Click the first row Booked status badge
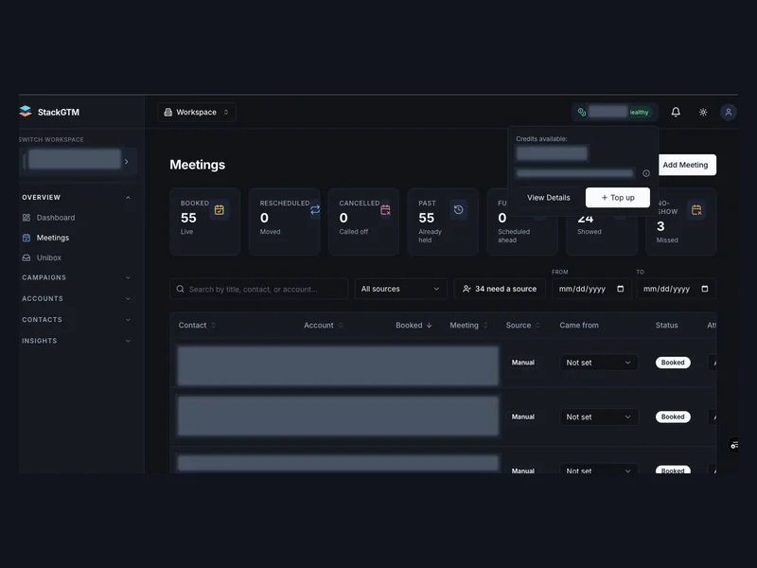This screenshot has height=568, width=757. (x=673, y=363)
